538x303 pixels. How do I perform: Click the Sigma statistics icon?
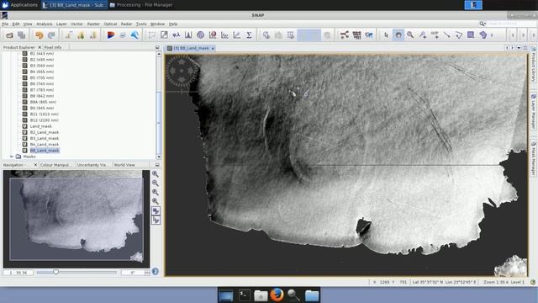point(249,35)
